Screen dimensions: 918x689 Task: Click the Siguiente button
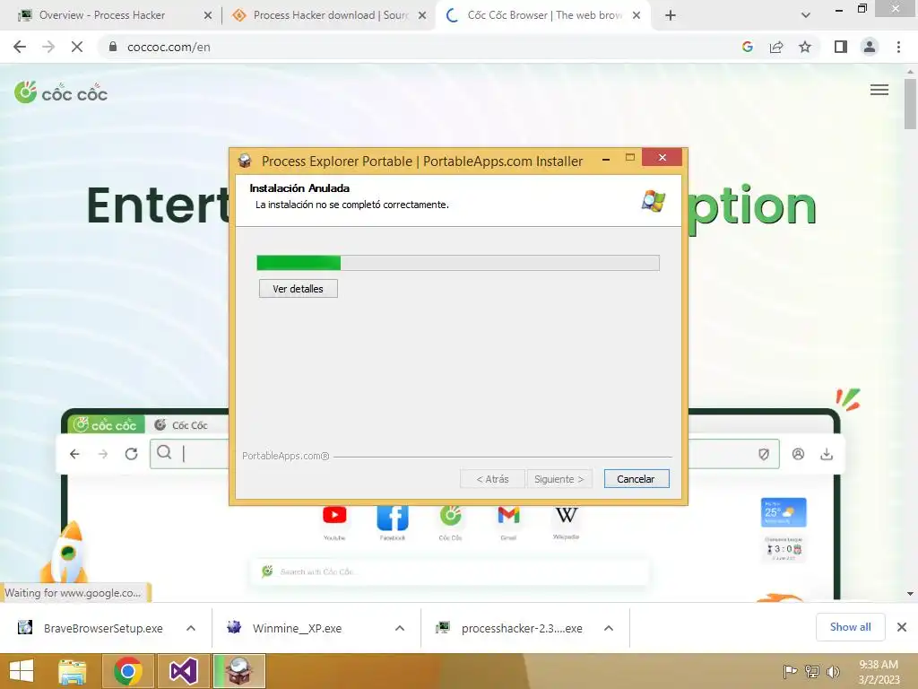559,479
